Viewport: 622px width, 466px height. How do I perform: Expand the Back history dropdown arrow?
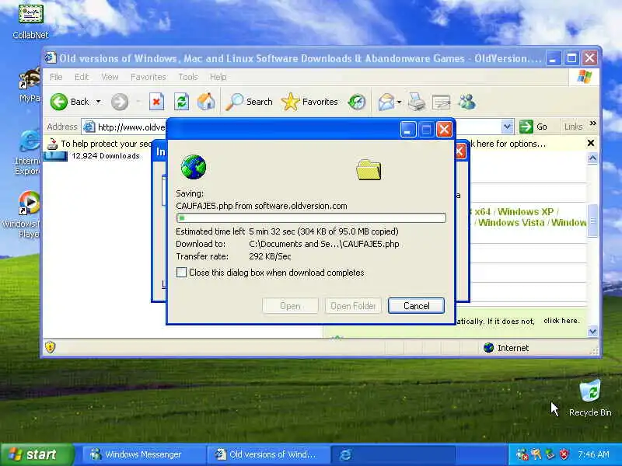coord(99,102)
